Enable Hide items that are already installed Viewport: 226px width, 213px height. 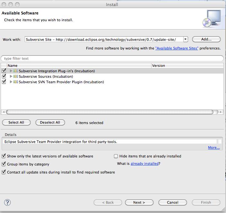point(116,156)
